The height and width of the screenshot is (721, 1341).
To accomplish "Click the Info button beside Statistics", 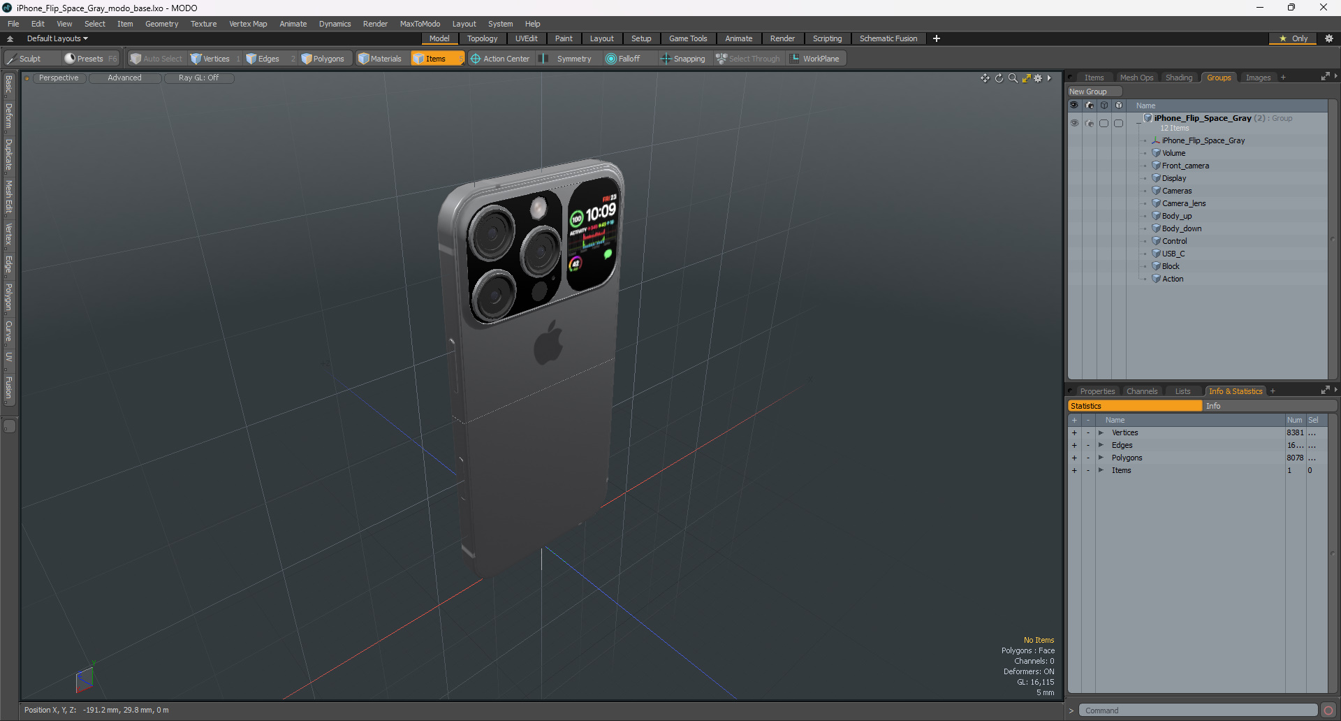I will pyautogui.click(x=1270, y=406).
